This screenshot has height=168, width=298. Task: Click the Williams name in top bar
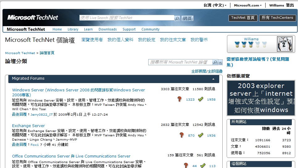pyautogui.click(x=276, y=5)
